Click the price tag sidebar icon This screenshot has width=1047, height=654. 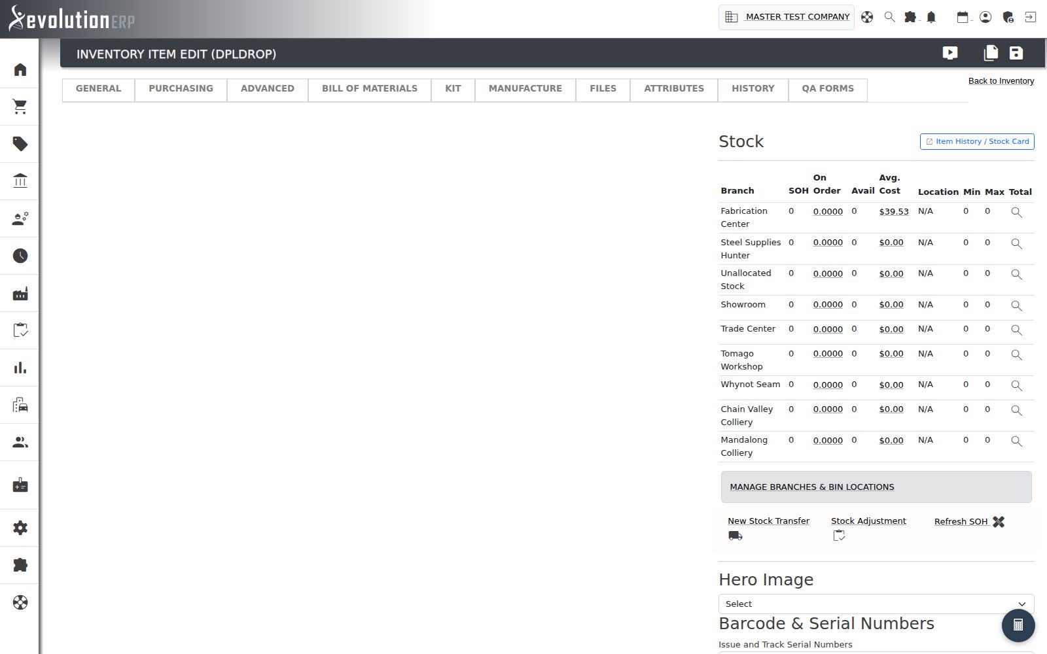[x=20, y=144]
